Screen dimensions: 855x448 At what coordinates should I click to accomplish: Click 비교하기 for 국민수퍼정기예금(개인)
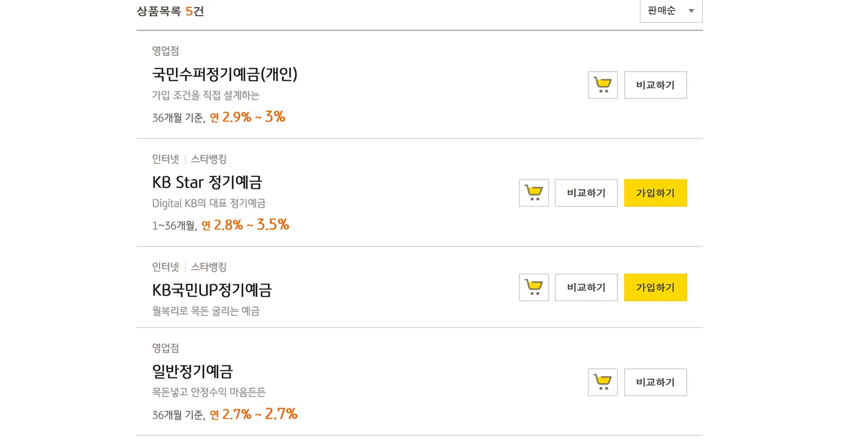(655, 85)
